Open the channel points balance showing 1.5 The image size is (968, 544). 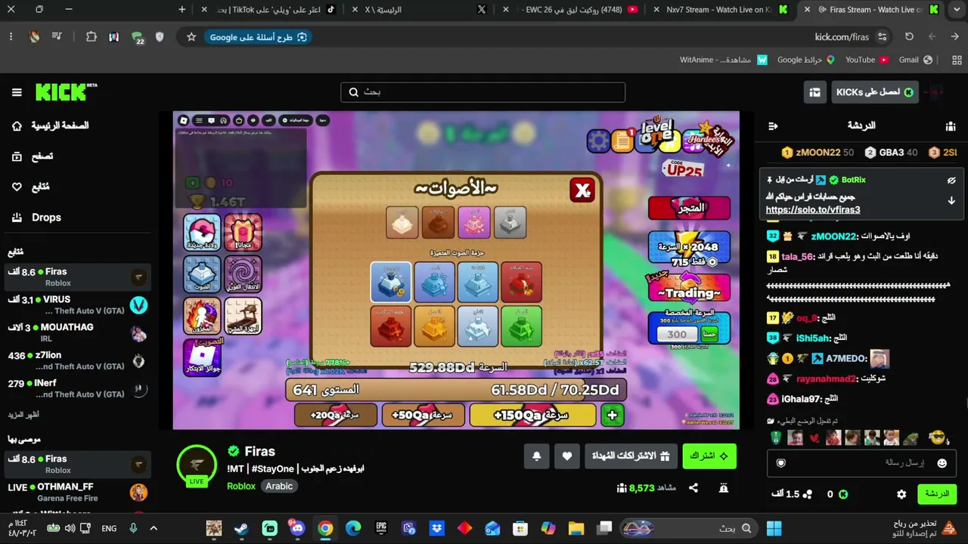[792, 494]
